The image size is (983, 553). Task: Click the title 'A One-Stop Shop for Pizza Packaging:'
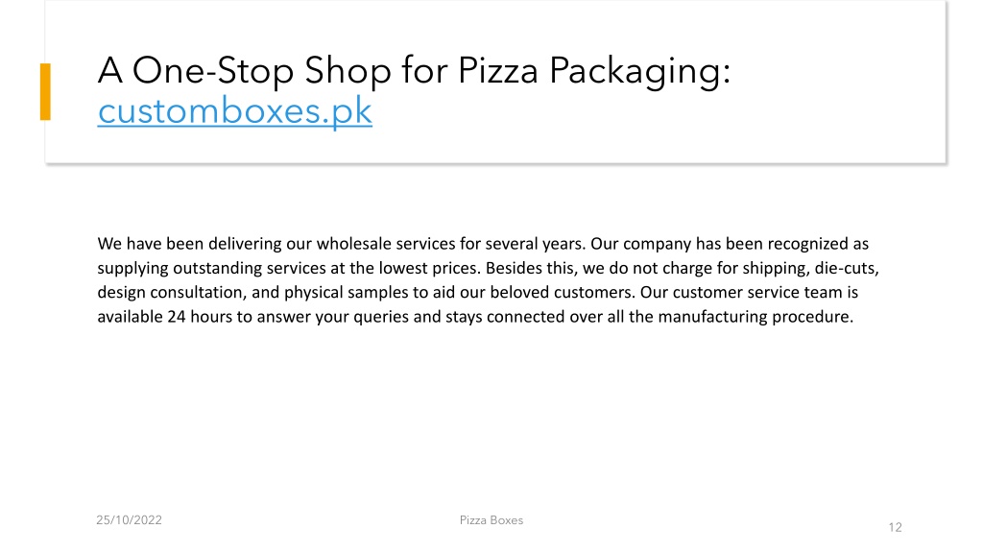pos(415,70)
